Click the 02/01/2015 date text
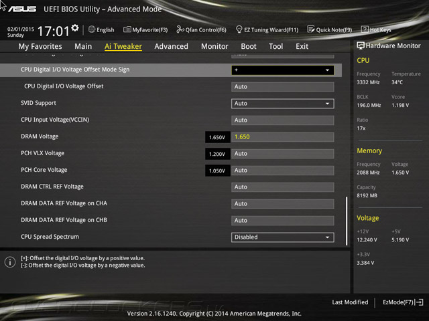The image size is (429, 321). pyautogui.click(x=21, y=29)
